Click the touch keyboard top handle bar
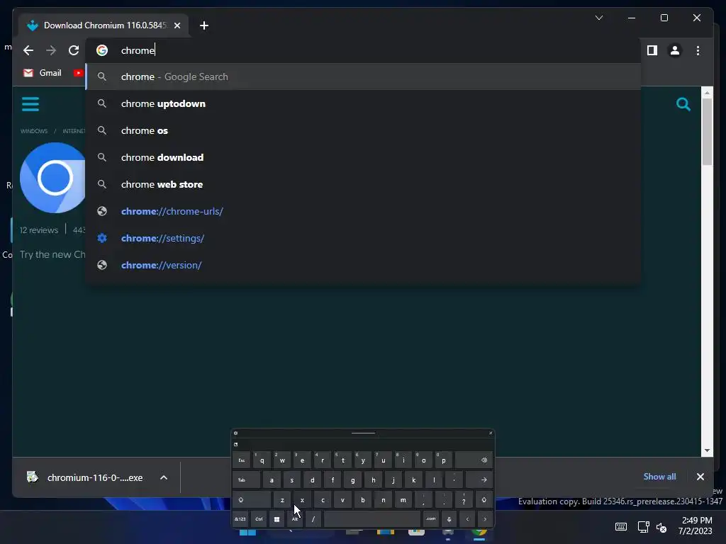Screen dimensions: 726x544 (x=364, y=433)
